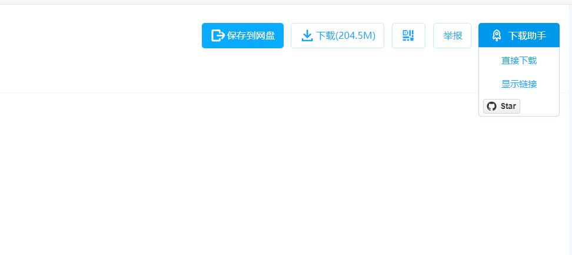This screenshot has width=572, height=255.
Task: Click the word Star beside GitHub logo
Action: [508, 106]
